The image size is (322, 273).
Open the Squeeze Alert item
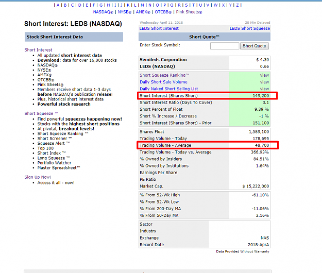[54, 143]
